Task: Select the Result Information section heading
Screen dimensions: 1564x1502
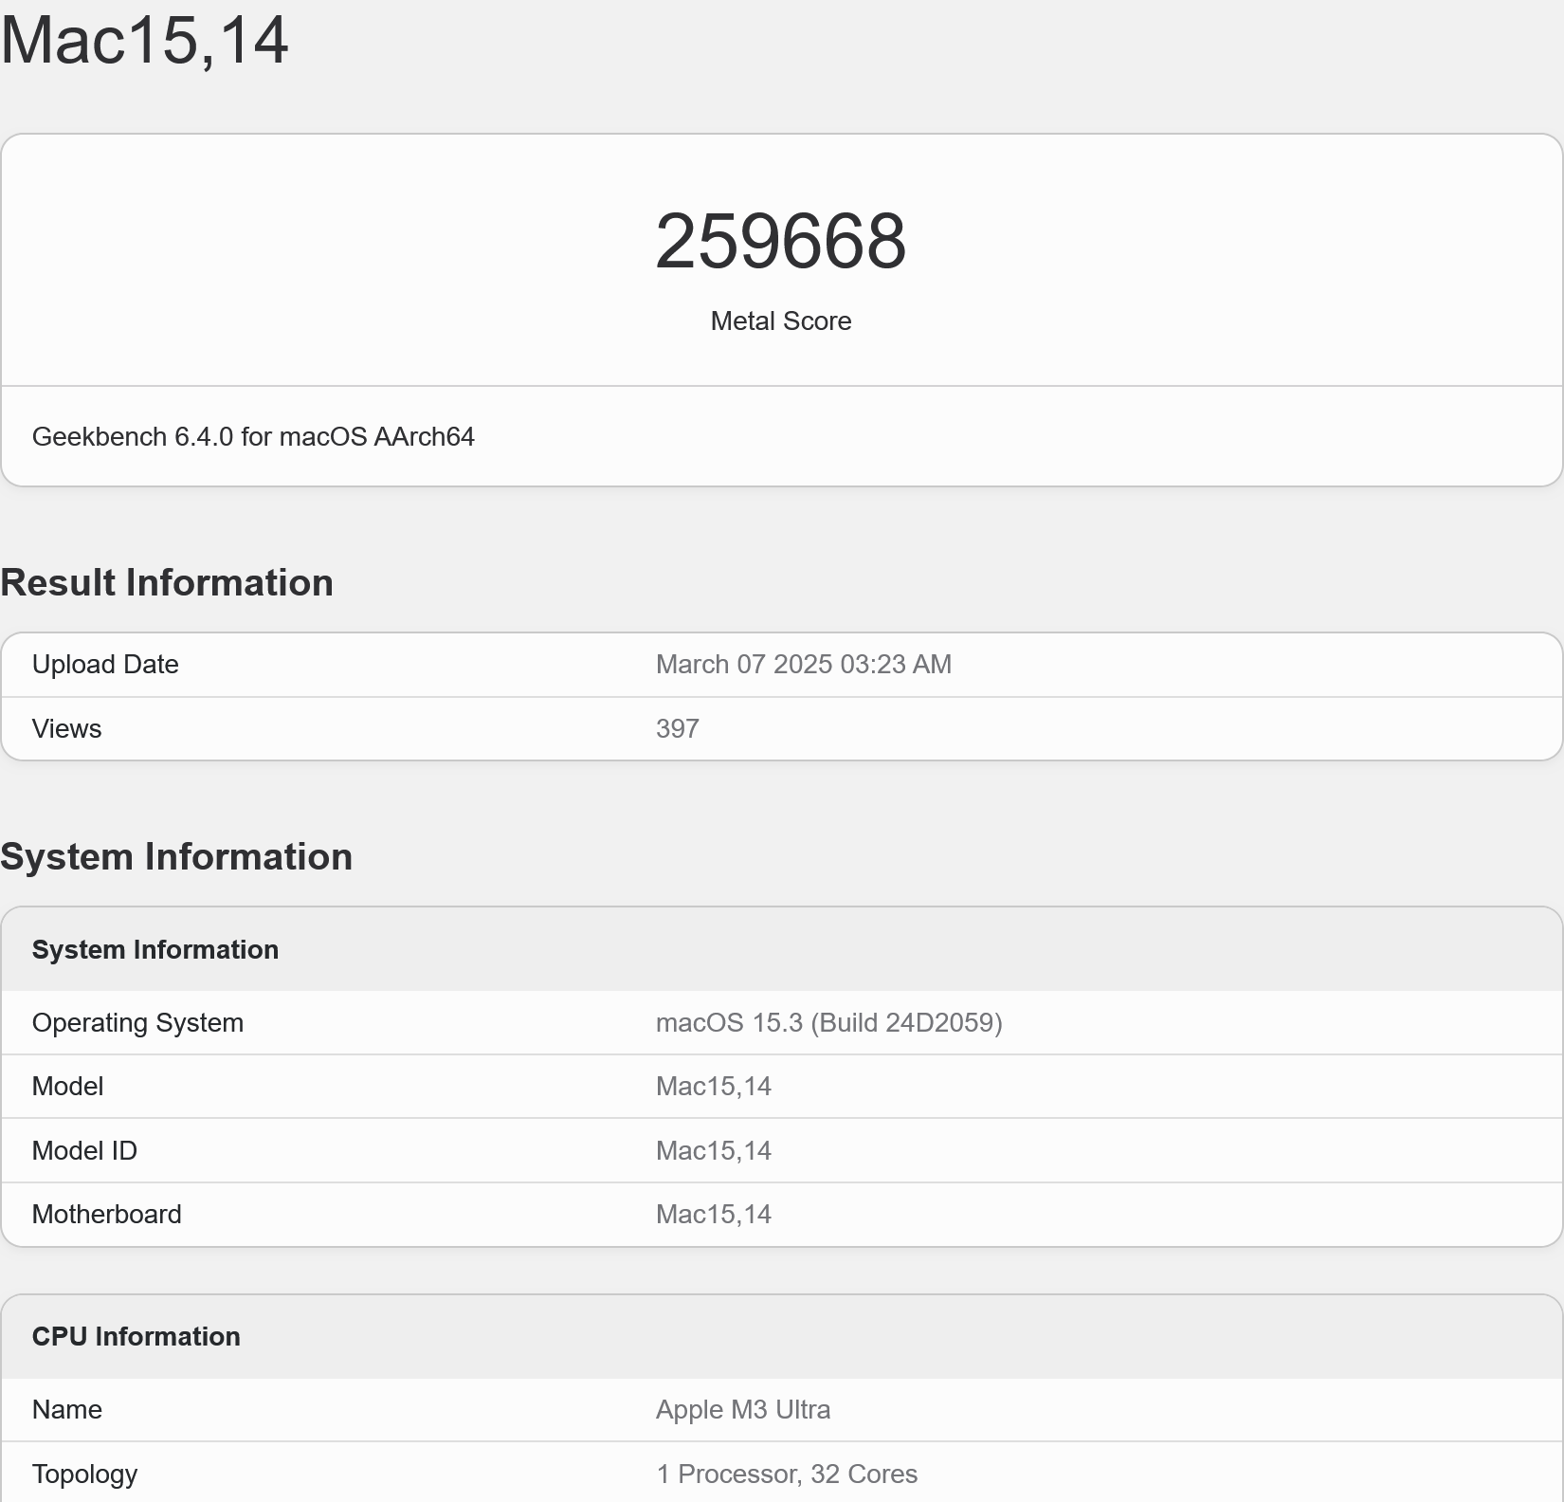Action: [x=167, y=582]
